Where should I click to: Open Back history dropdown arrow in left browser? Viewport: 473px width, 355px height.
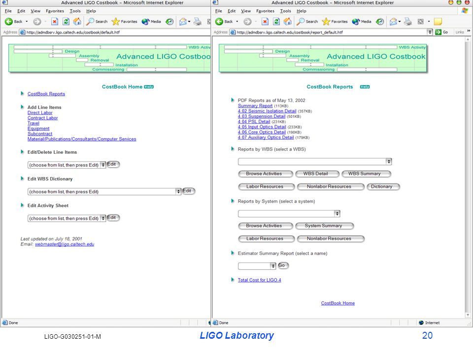(27, 21)
